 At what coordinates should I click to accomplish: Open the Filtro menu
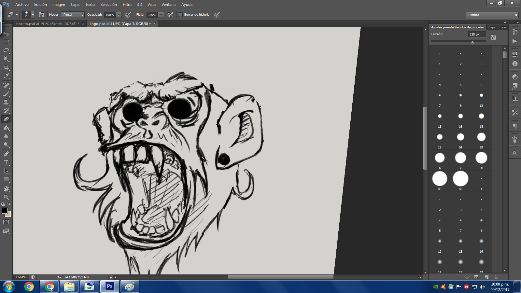[x=127, y=5]
